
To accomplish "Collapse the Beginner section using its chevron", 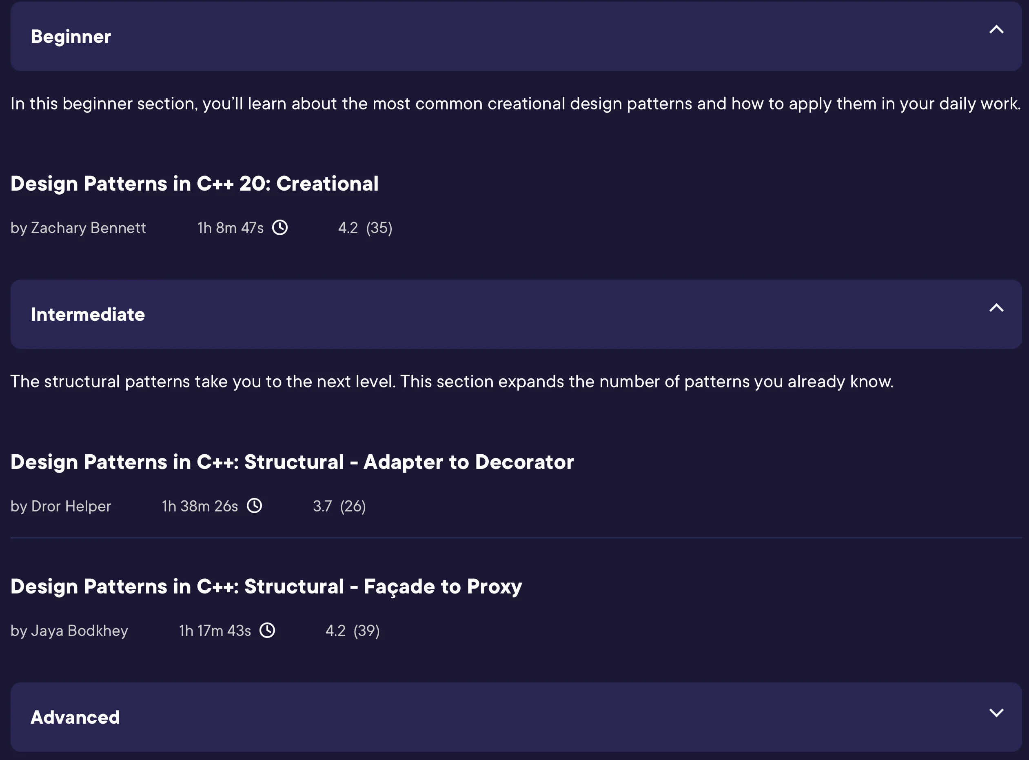I will pos(996,30).
